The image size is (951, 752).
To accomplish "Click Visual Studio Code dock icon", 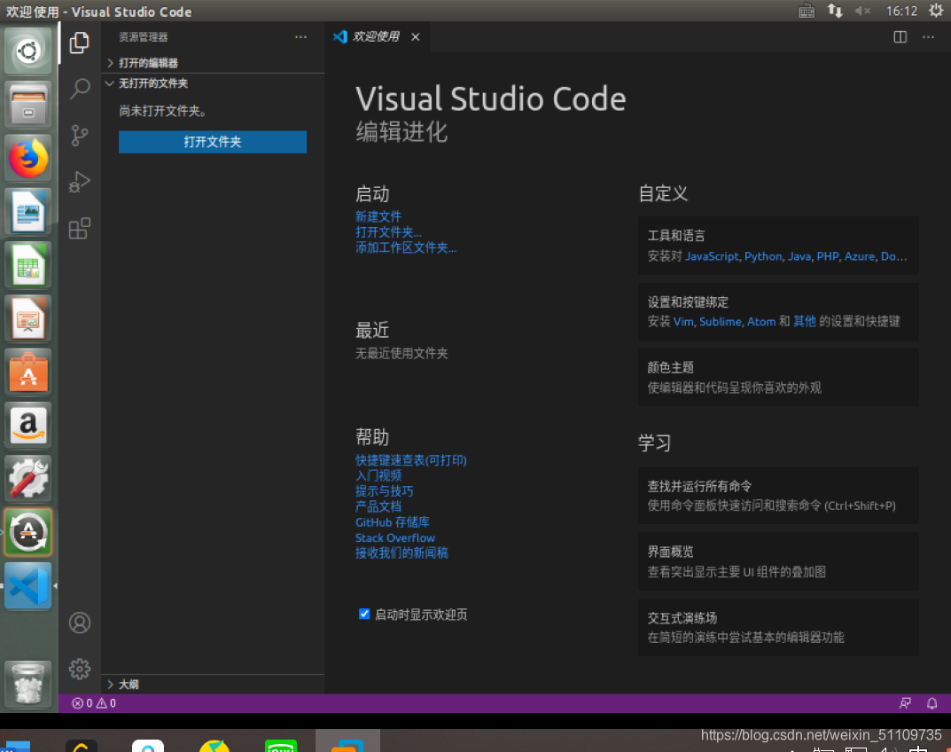I will click(x=27, y=585).
